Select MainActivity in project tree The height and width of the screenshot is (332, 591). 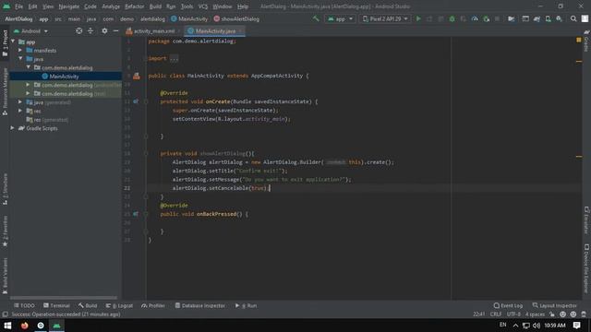(x=64, y=77)
